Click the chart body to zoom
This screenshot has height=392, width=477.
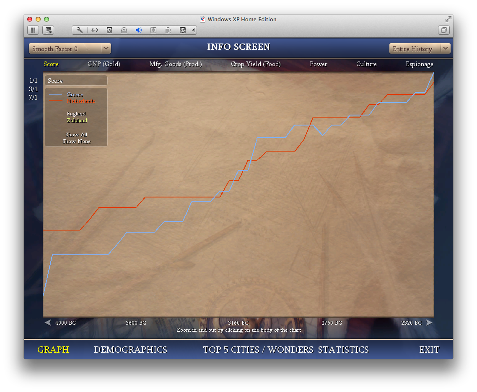pos(238,195)
